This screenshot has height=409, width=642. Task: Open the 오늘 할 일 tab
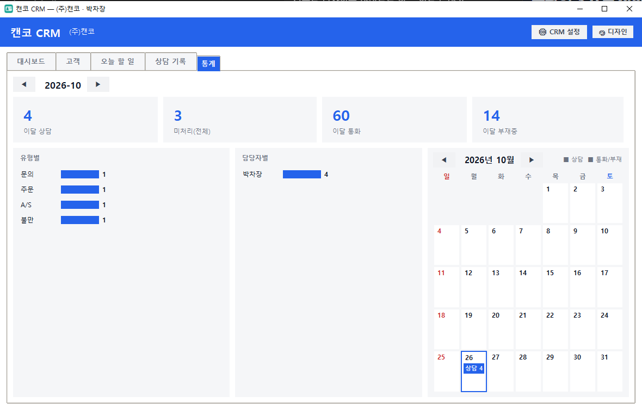[x=118, y=61]
